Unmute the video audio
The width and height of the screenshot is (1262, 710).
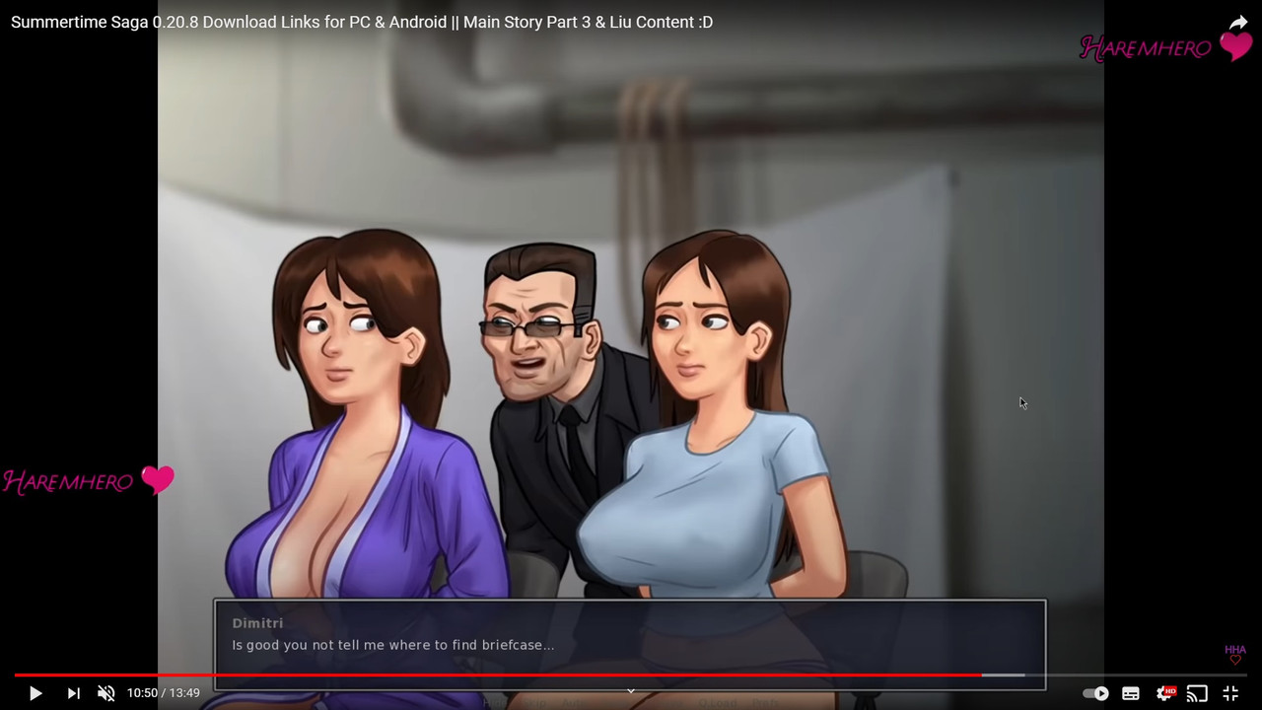coord(106,693)
